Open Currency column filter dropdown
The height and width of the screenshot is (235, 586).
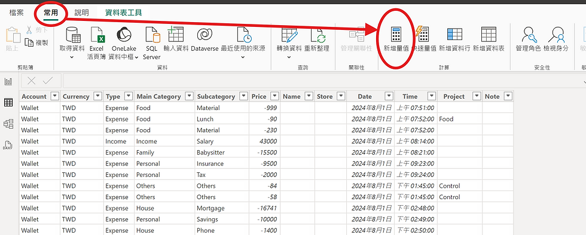[97, 96]
